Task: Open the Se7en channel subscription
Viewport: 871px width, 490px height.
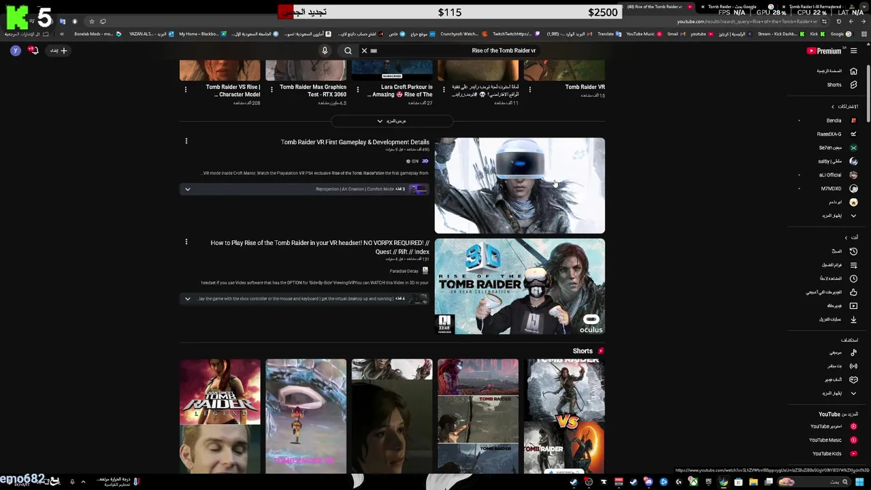Action: click(x=837, y=148)
